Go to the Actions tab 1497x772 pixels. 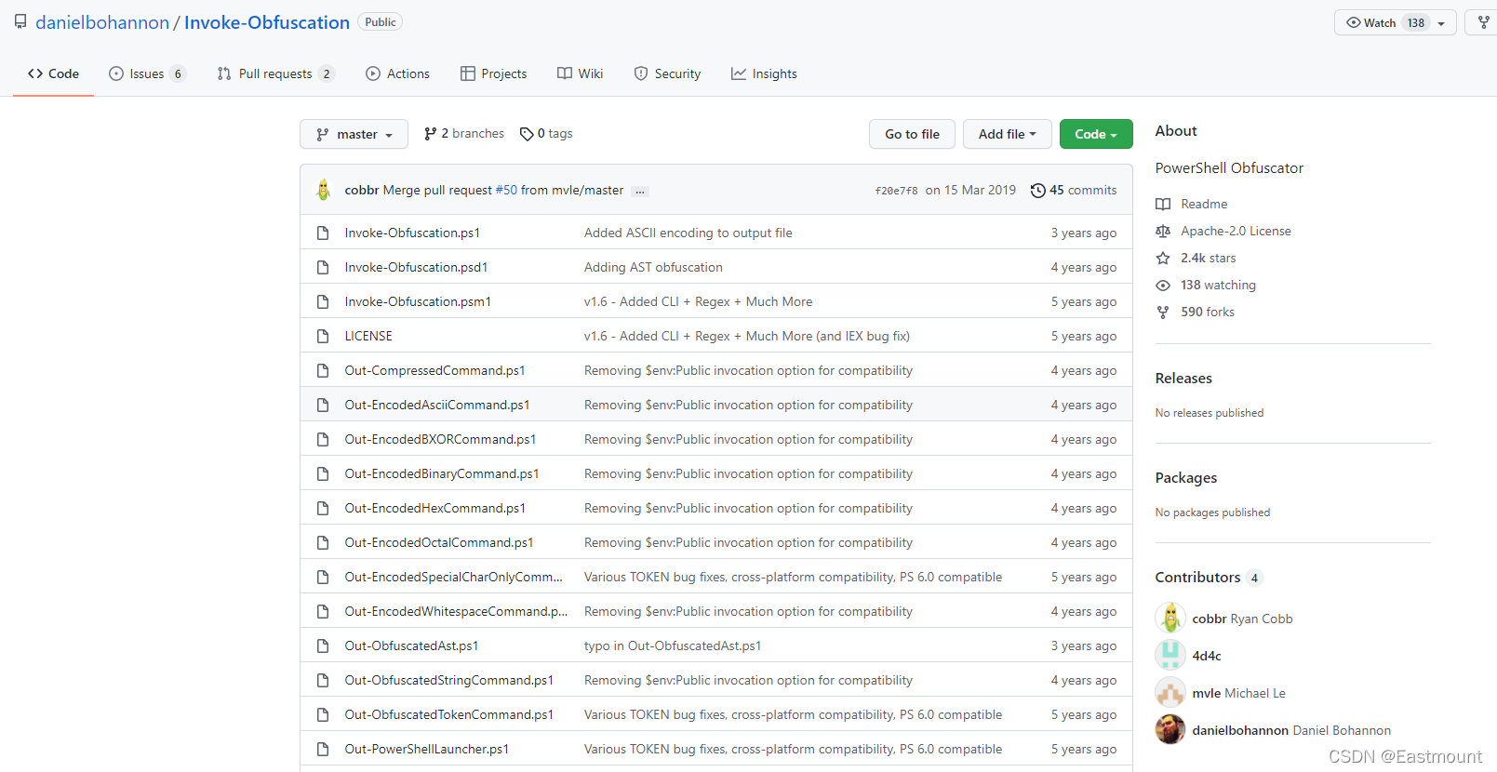pos(398,73)
